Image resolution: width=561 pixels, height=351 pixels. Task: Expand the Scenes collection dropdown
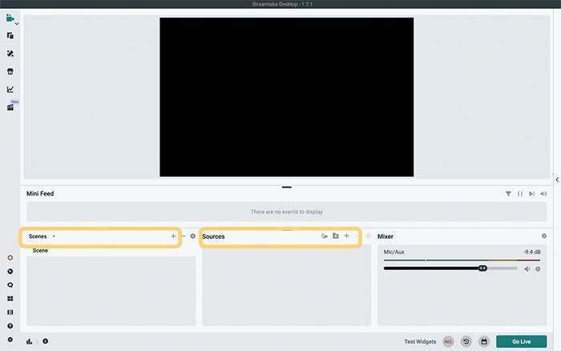[54, 236]
